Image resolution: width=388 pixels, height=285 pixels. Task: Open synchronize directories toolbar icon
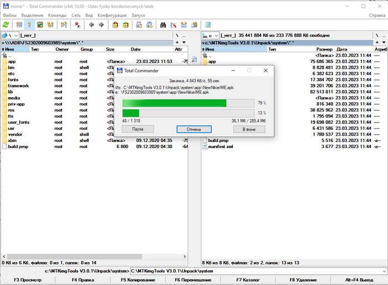[184, 25]
